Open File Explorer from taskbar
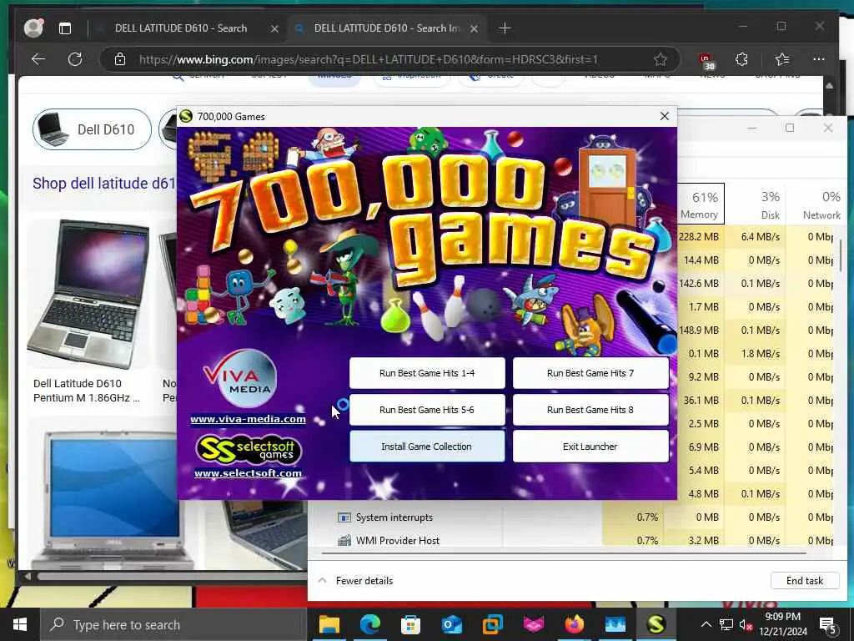This screenshot has height=641, width=854. [x=329, y=624]
